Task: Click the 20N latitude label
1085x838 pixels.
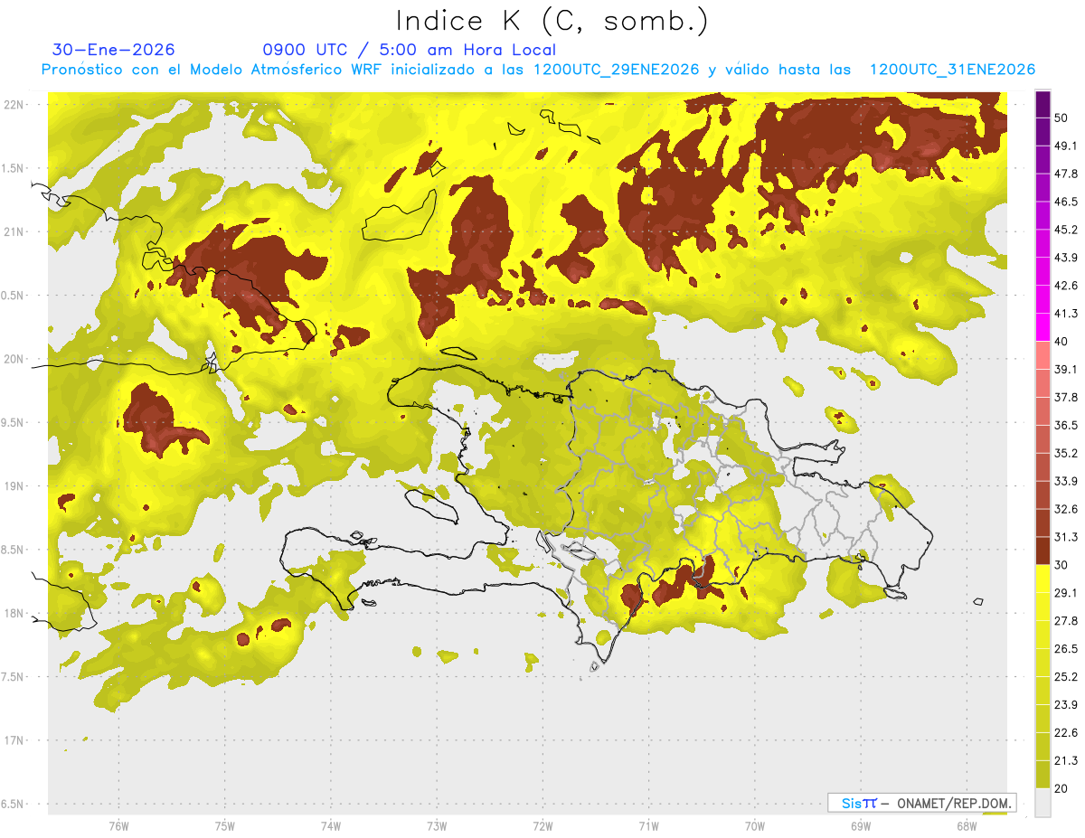Action: click(x=14, y=359)
